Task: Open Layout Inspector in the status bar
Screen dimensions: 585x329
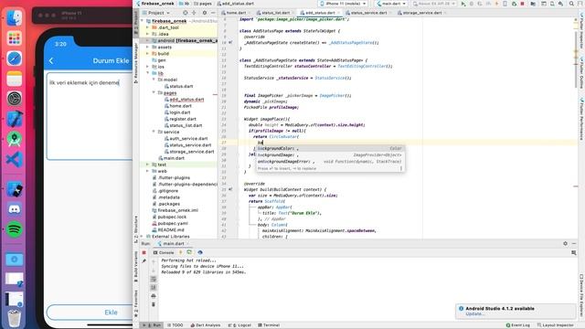Action: 555,325
